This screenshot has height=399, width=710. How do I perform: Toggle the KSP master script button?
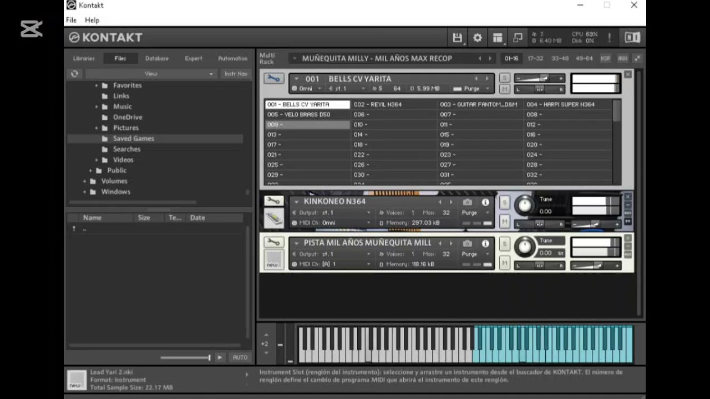pyautogui.click(x=605, y=58)
